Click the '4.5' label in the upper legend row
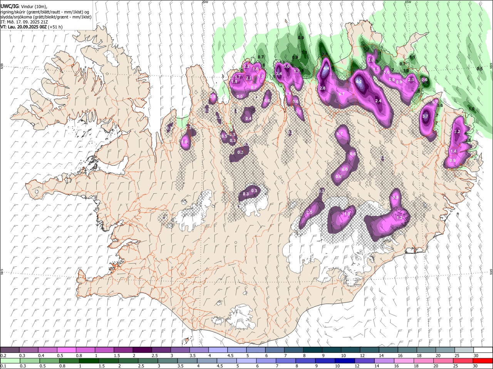 (x=230, y=356)
